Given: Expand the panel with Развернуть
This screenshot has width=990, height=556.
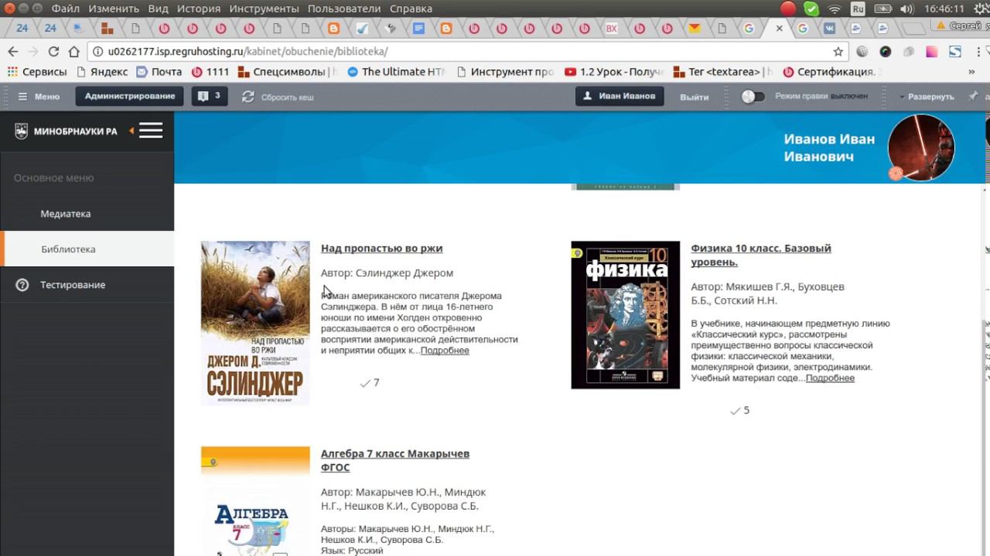Looking at the screenshot, I should coord(927,97).
